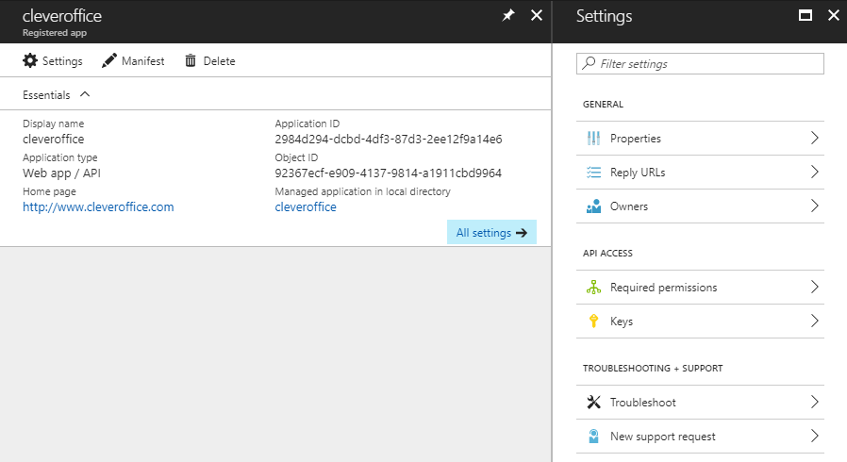Pin the cleveroffice blade
This screenshot has width=847, height=462.
pyautogui.click(x=507, y=16)
